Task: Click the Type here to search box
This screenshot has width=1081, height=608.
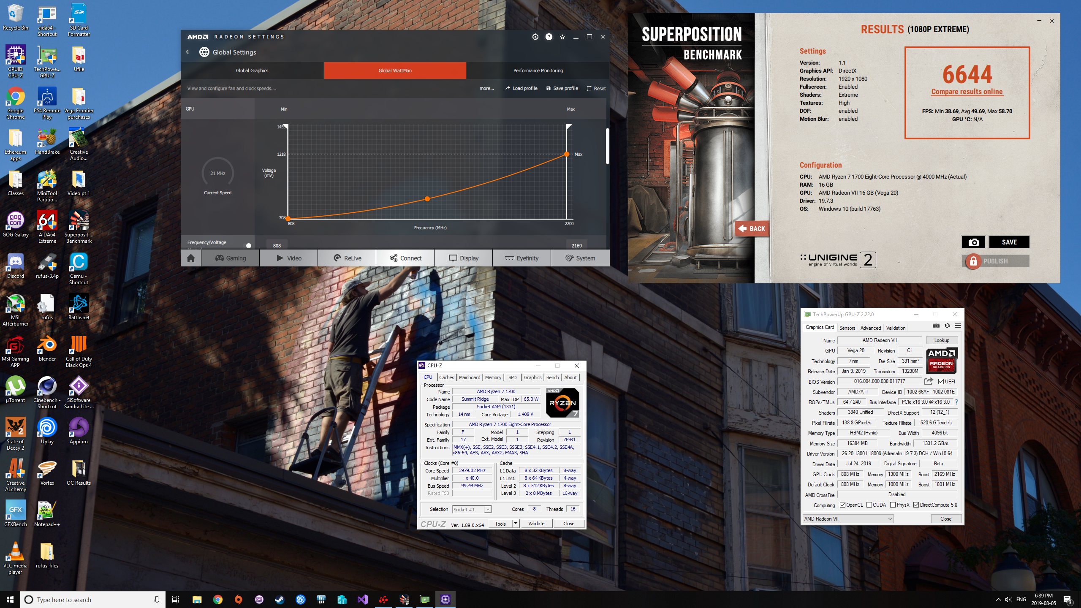Action: 93,600
